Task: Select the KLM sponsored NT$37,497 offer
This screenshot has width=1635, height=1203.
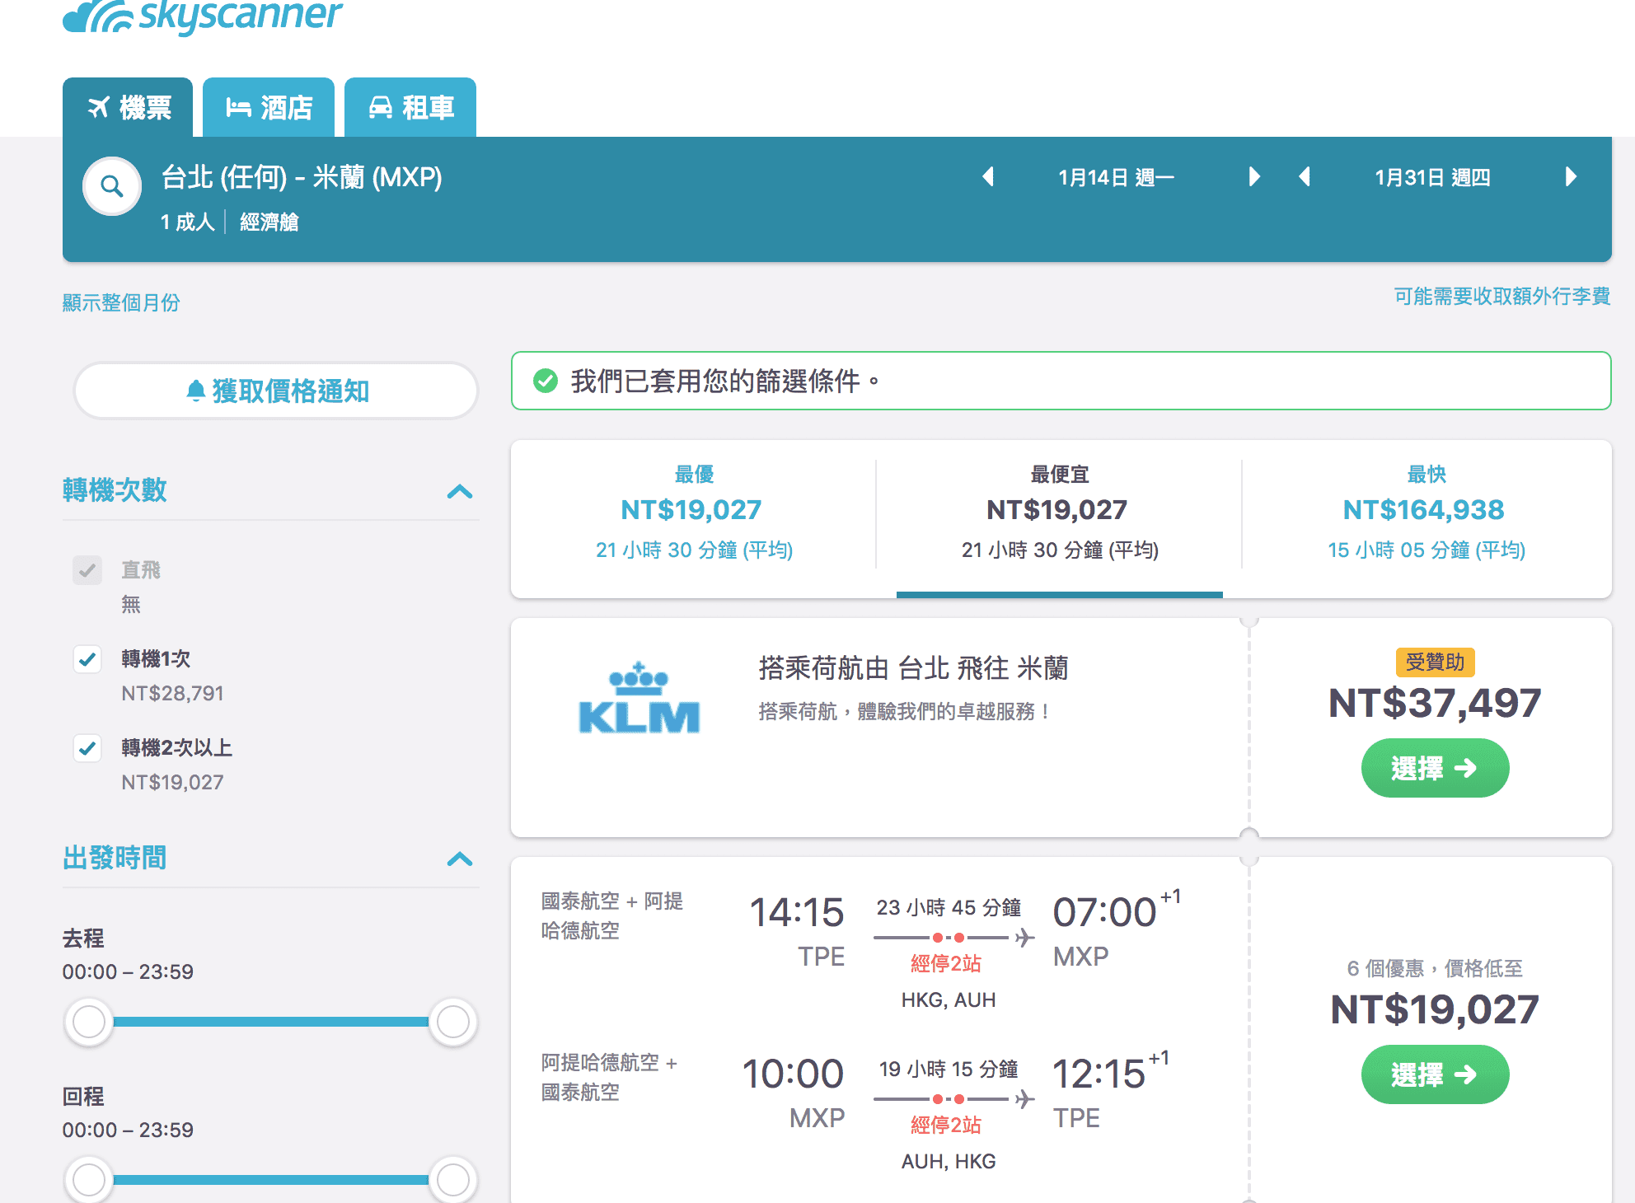Action: pos(1435,768)
